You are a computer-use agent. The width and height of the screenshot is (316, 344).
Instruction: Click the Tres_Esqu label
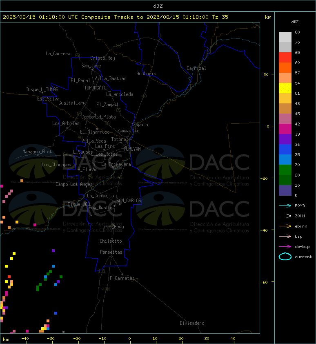pyautogui.click(x=113, y=227)
